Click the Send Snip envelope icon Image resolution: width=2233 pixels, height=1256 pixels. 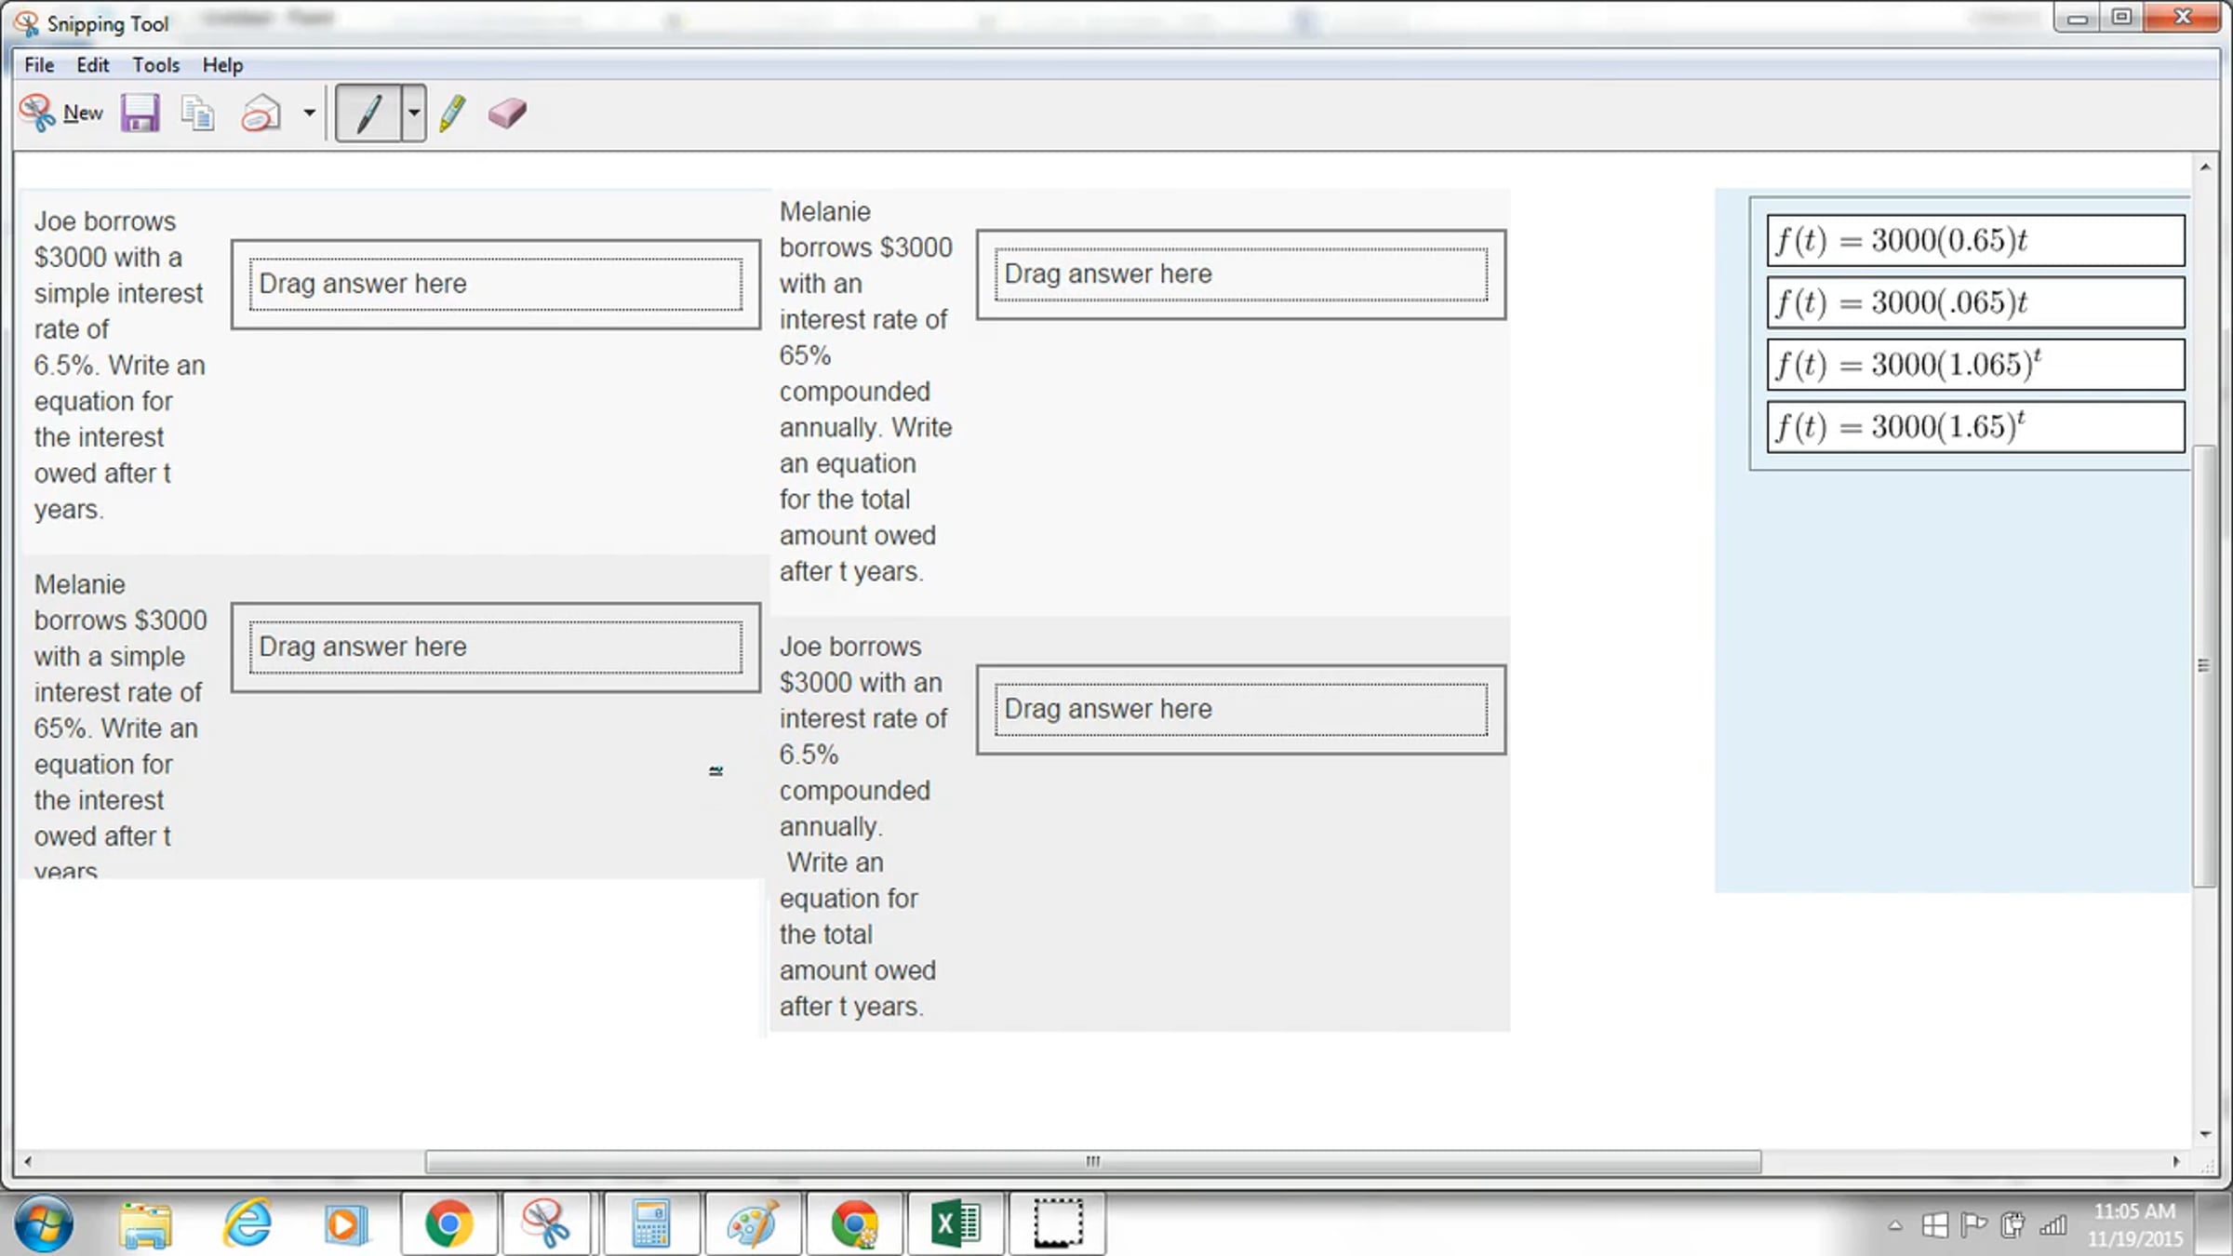point(261,113)
